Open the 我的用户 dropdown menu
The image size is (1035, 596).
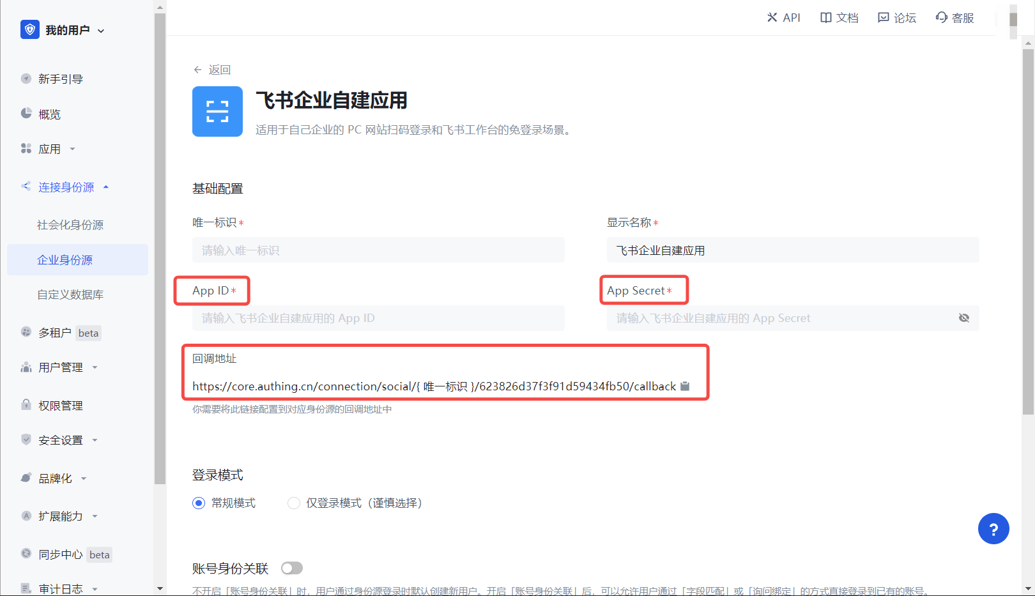tap(74, 30)
